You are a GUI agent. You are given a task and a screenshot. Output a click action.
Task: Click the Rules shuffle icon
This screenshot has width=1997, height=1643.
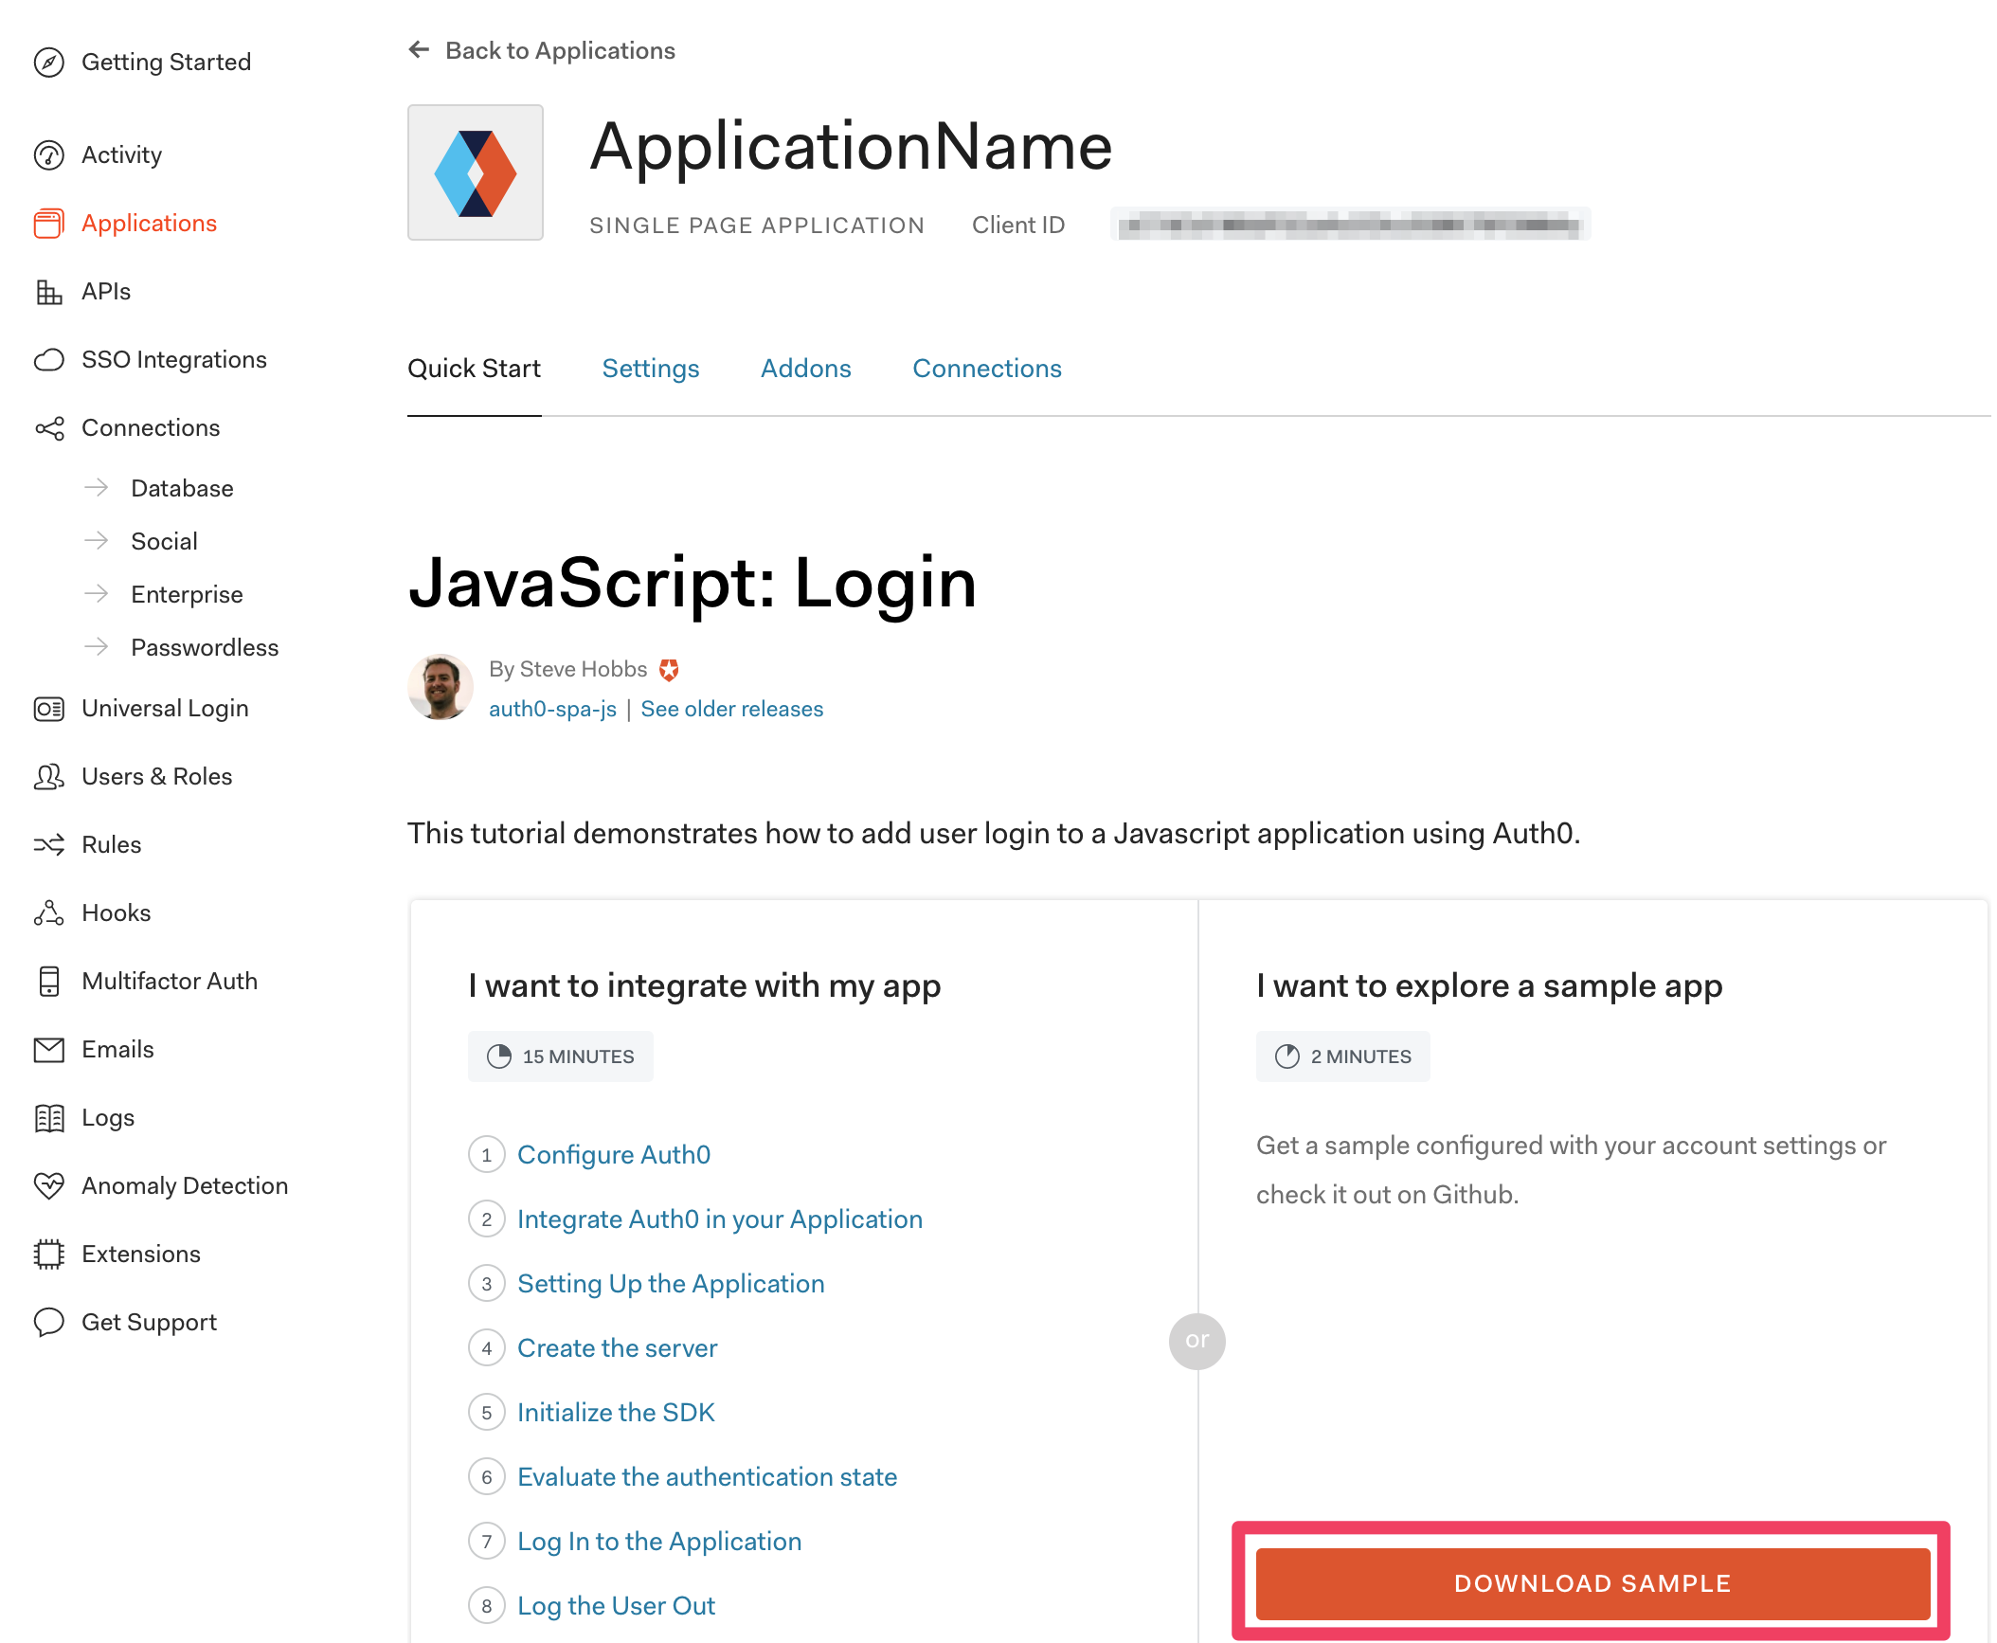click(48, 845)
